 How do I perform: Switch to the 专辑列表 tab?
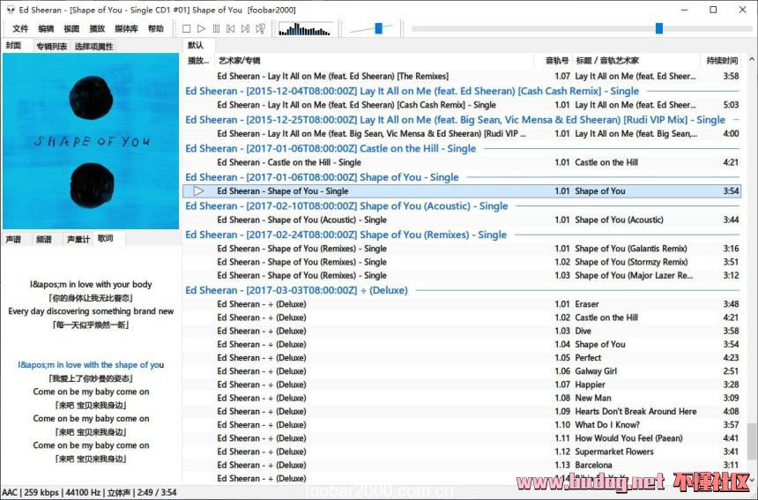[x=52, y=47]
